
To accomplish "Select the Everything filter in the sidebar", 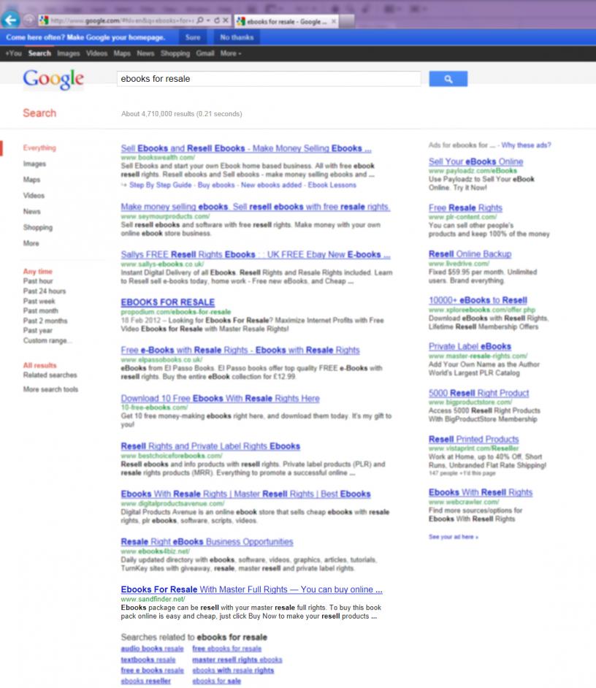I will (39, 148).
